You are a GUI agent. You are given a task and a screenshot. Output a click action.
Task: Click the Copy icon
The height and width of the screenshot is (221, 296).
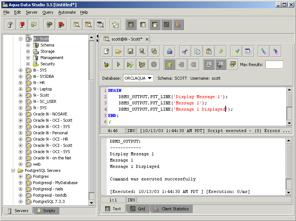tap(197, 51)
